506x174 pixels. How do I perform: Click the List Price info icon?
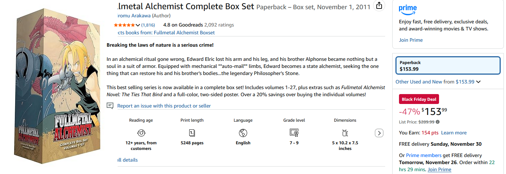click(438, 122)
